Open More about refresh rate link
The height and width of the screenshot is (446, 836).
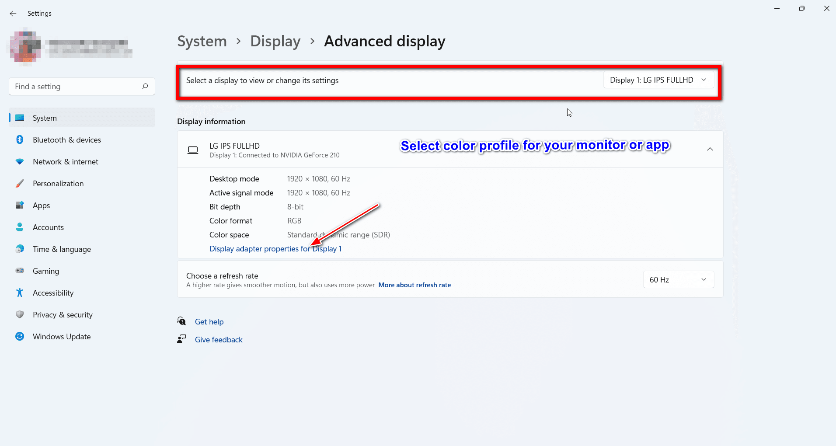tap(415, 285)
